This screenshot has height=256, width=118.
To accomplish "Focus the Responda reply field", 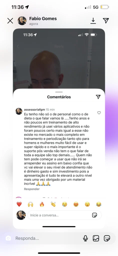I will coord(47,238).
